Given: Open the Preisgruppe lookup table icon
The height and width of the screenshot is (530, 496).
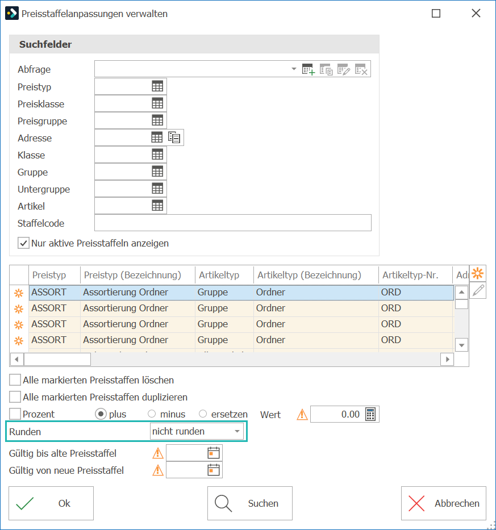Looking at the screenshot, I should point(157,120).
